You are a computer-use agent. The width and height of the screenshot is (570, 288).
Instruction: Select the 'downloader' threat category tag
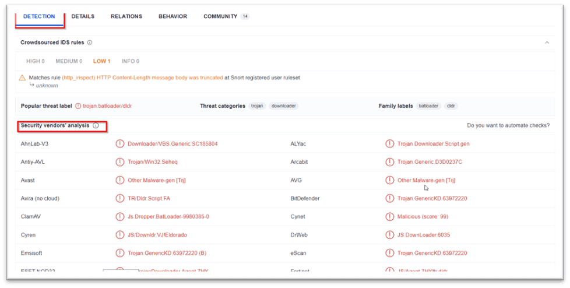click(x=284, y=106)
